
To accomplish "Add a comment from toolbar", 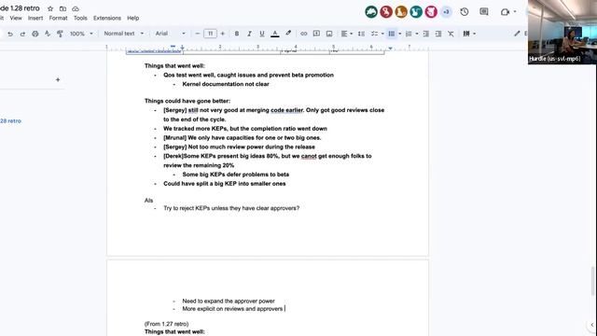I will coord(316,34).
